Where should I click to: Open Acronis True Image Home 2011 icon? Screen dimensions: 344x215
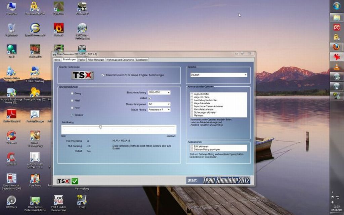pos(11,96)
